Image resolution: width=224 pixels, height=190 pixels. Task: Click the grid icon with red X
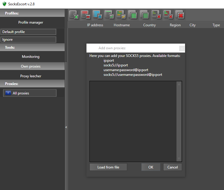pos(156,15)
